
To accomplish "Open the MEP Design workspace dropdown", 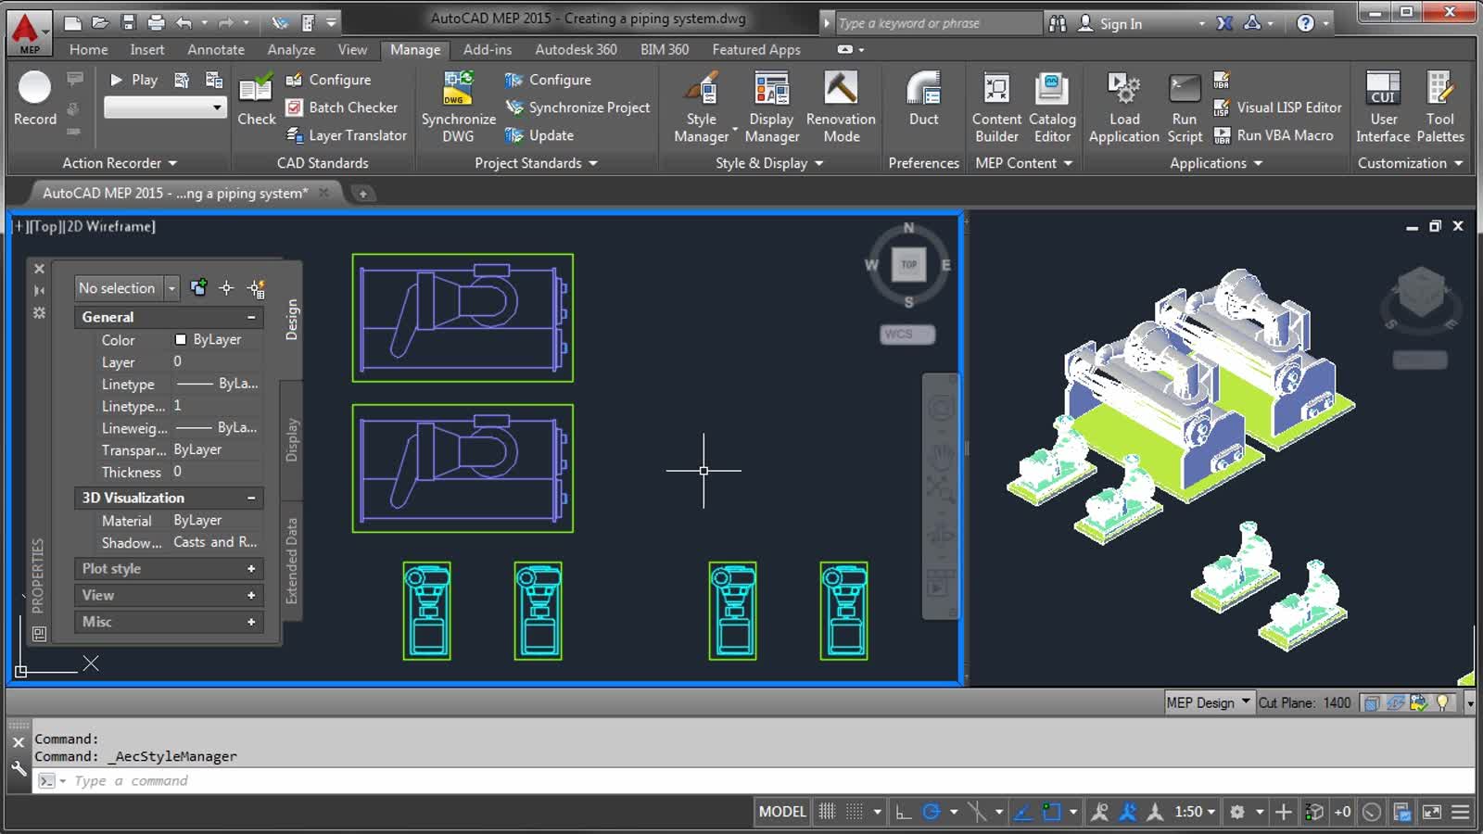I will point(1209,702).
